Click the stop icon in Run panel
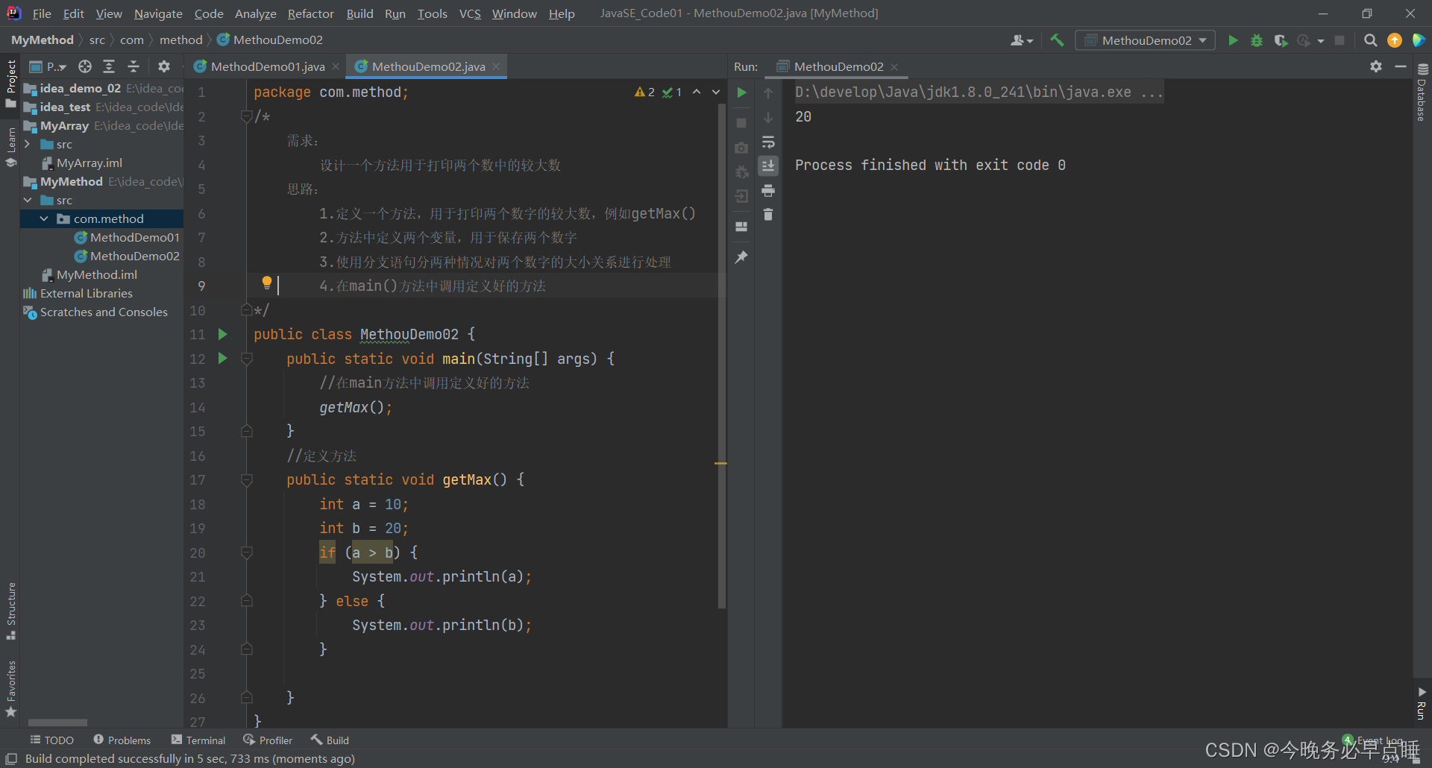Screen dimensions: 1432x768 coord(741,122)
